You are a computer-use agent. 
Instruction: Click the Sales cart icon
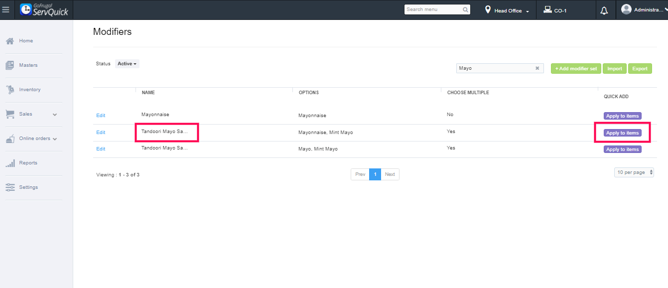coord(9,114)
